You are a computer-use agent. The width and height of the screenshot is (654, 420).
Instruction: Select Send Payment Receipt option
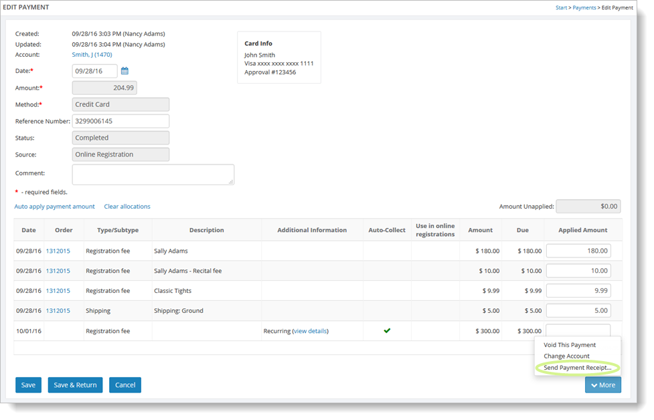[x=577, y=368]
